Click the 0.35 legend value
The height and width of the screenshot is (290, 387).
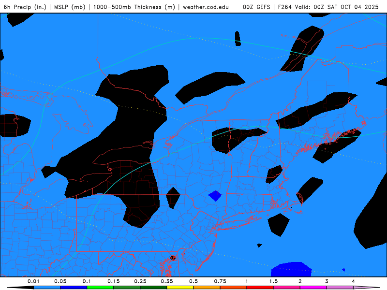coord(167,281)
